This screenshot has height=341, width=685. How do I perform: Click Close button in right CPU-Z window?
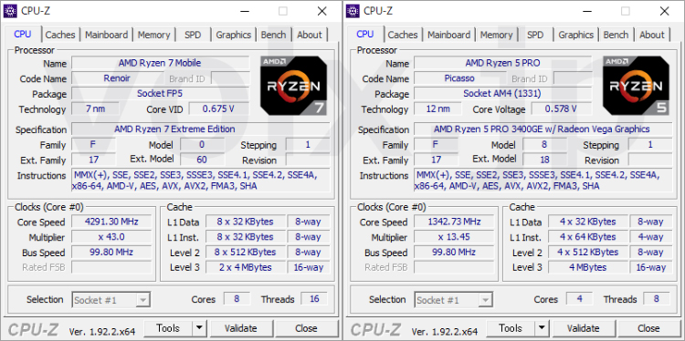648,328
